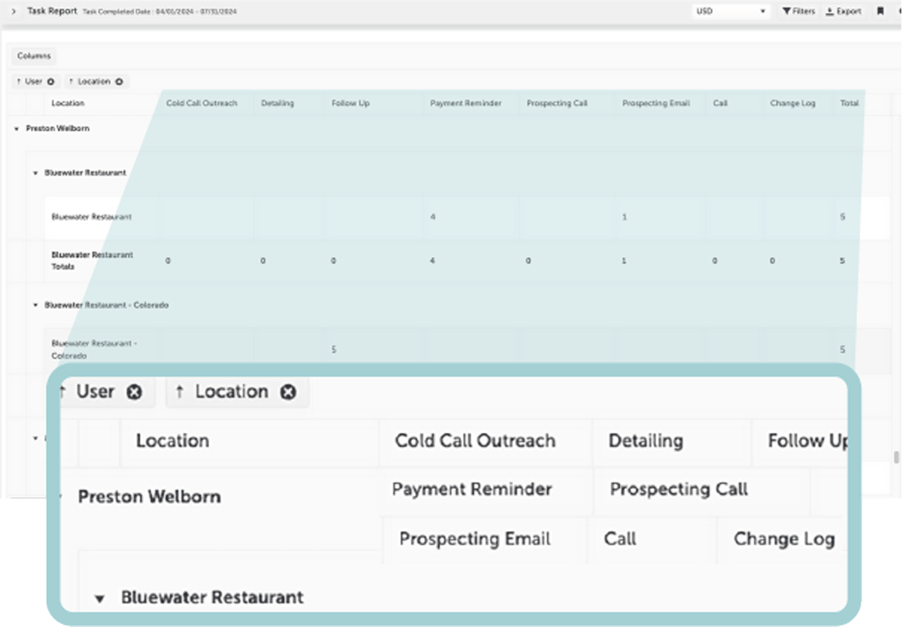Click the enlarged Detailing column header
This screenshot has width=903, height=627.
tap(645, 441)
